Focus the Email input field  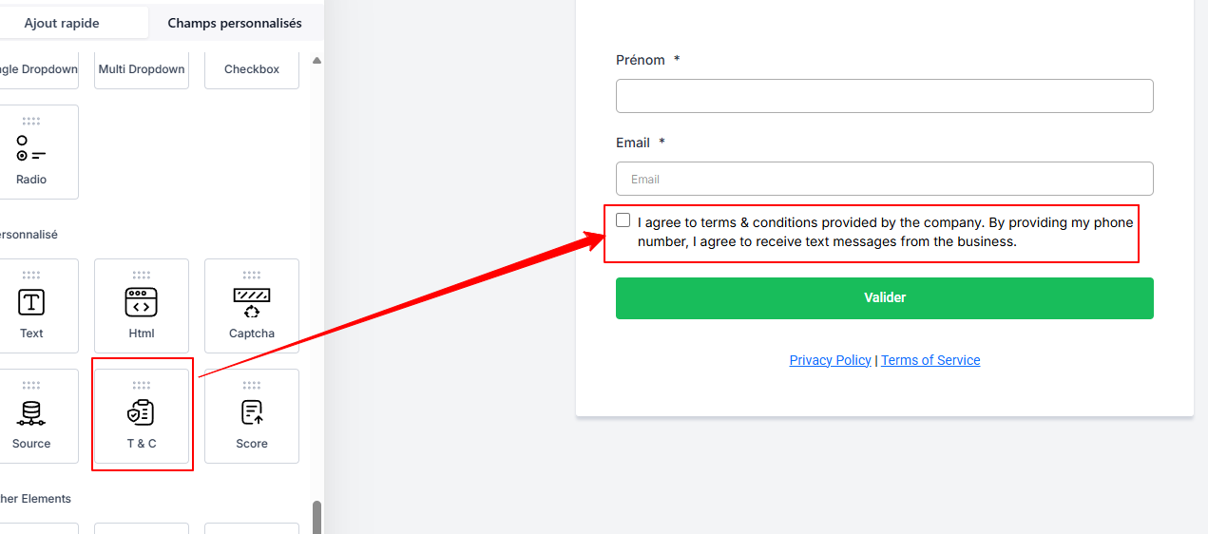coord(884,179)
